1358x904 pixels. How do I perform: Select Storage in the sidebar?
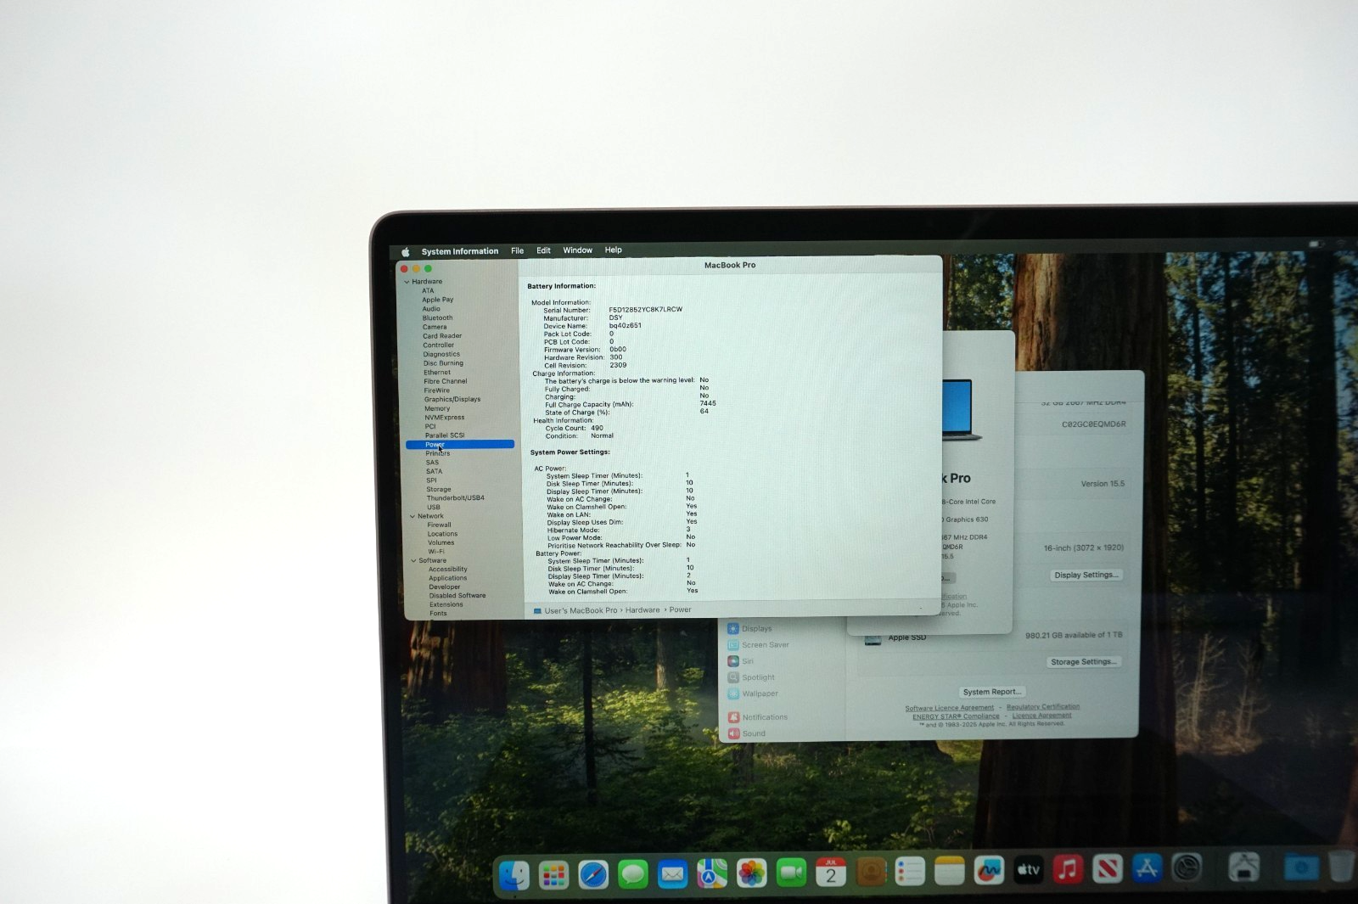point(439,489)
